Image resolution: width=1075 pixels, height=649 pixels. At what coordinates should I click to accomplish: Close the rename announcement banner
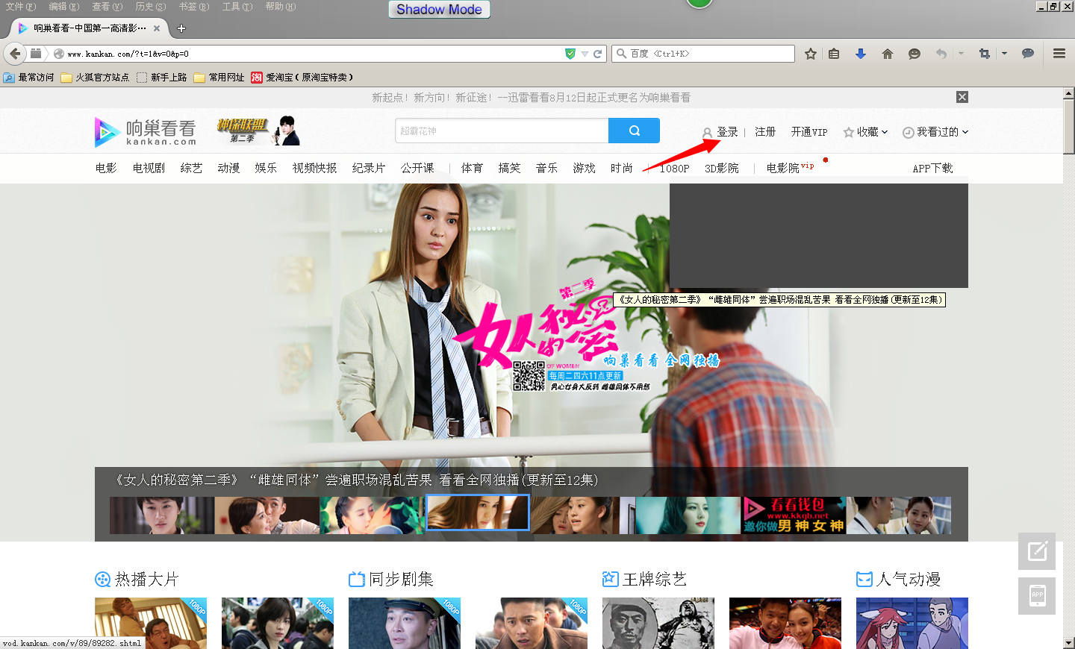click(962, 97)
